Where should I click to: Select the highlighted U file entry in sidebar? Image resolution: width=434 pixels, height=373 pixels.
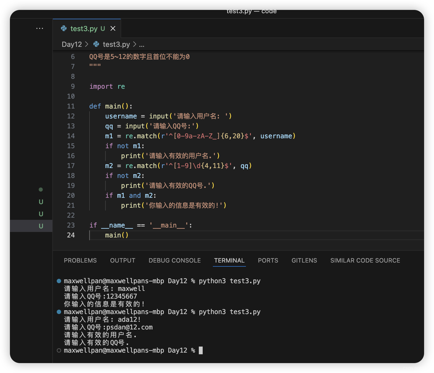click(31, 226)
